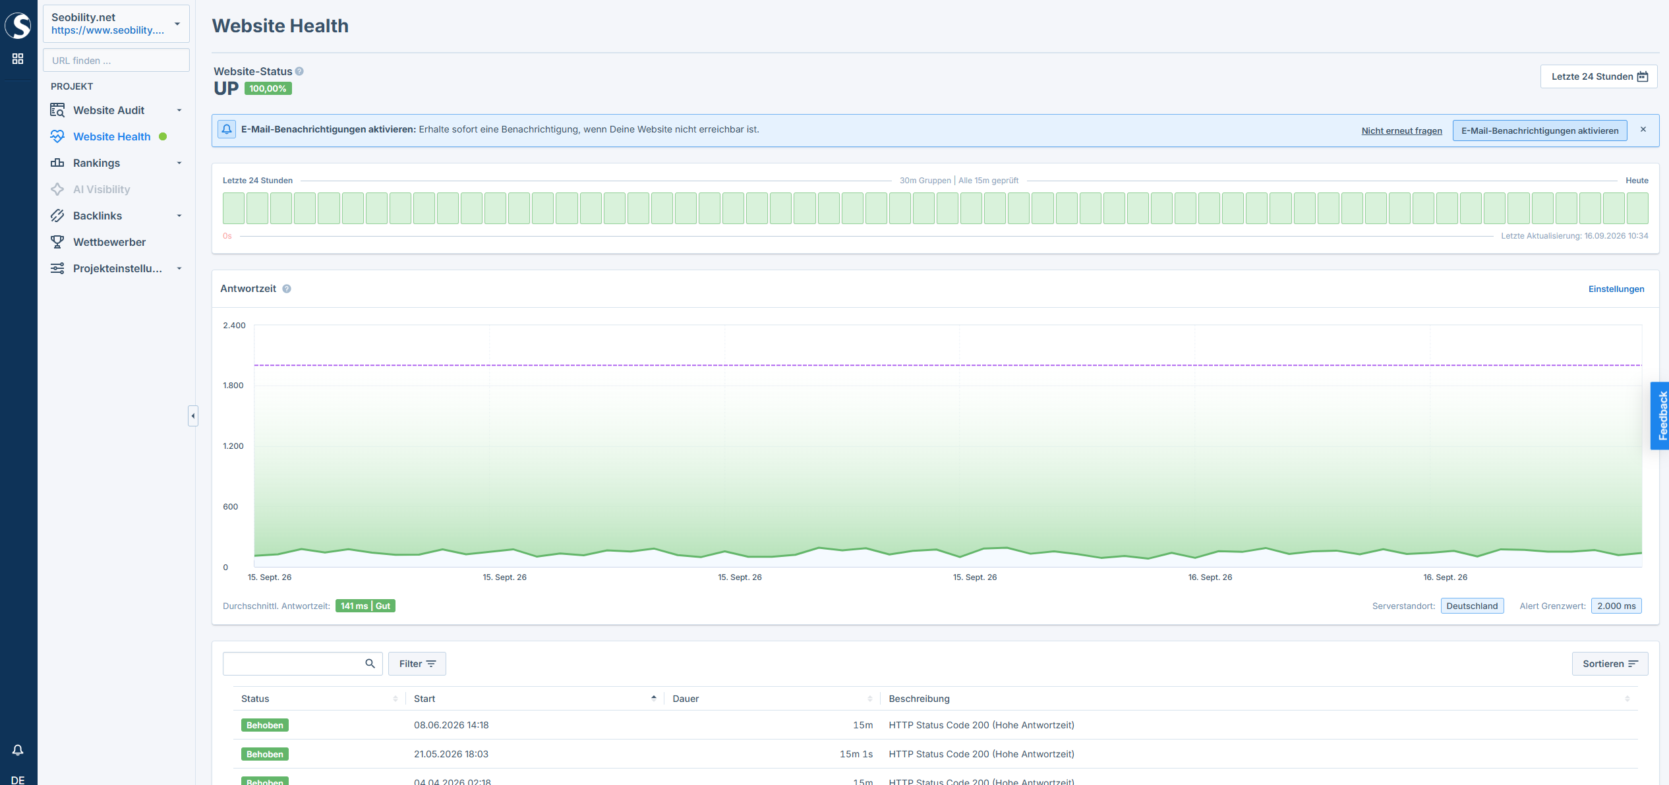Focus the URL finden search field
This screenshot has height=785, width=1669.
pyautogui.click(x=116, y=60)
